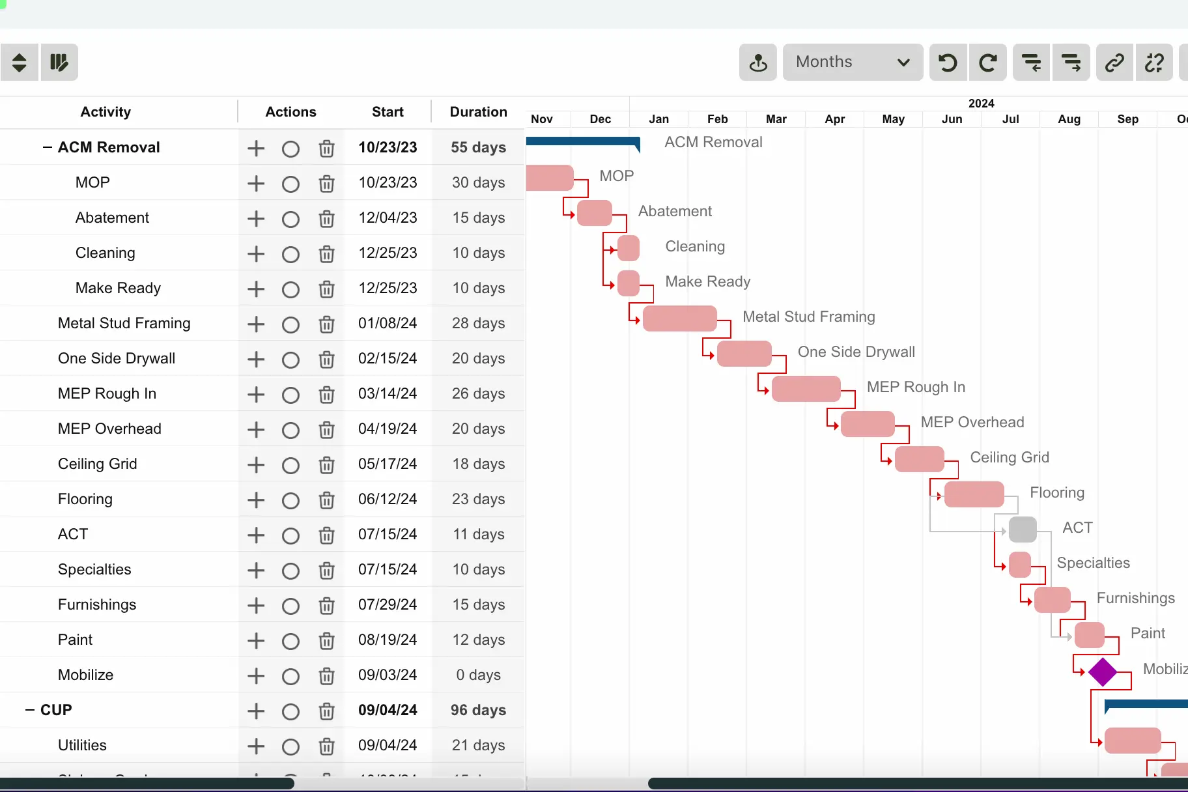This screenshot has width=1188, height=792.
Task: Toggle the circle status for Paint
Action: [x=290, y=641]
